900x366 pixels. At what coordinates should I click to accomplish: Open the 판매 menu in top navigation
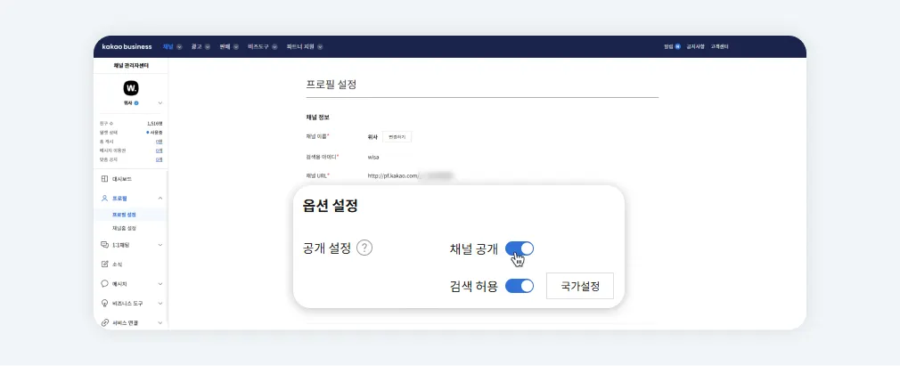pyautogui.click(x=225, y=46)
